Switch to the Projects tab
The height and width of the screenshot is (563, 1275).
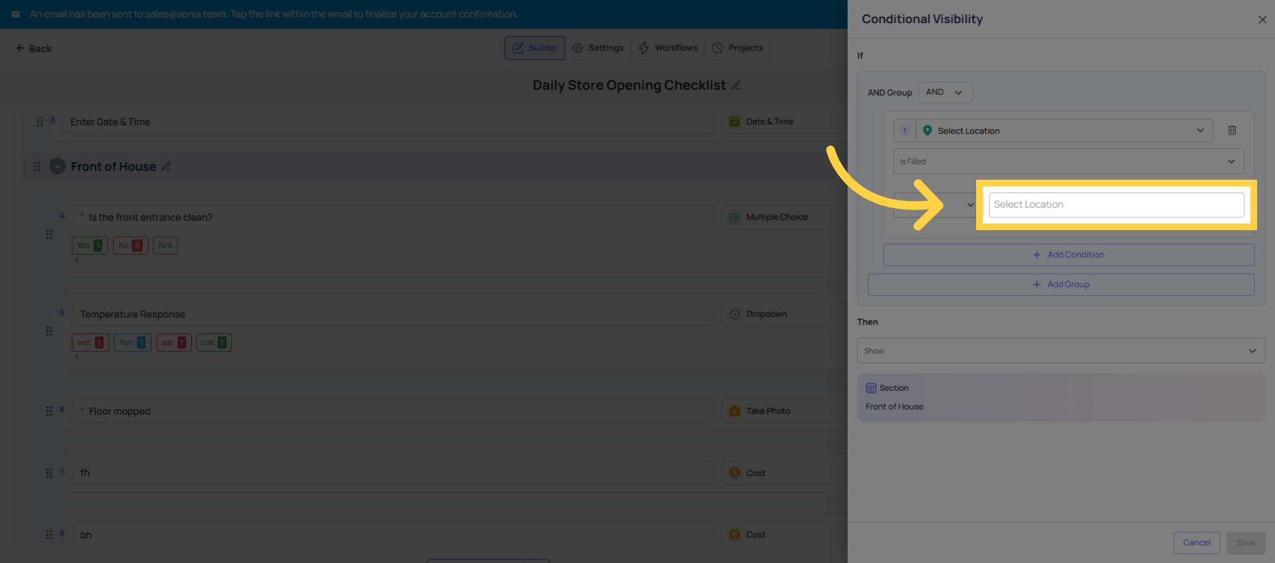(x=738, y=48)
